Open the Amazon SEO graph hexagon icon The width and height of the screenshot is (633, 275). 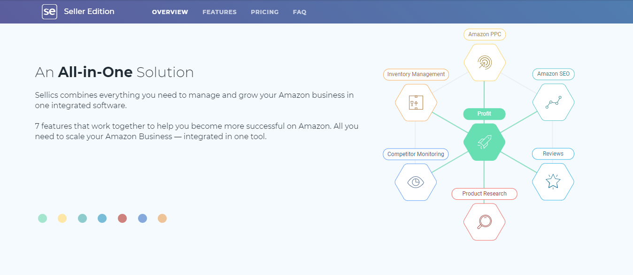tap(553, 102)
